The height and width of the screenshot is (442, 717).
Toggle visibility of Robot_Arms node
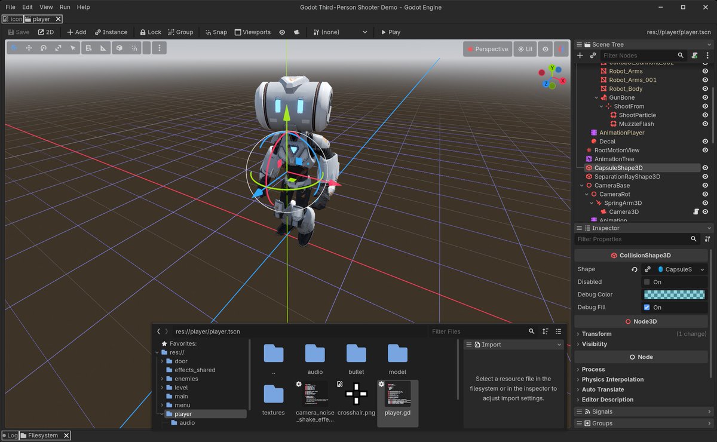(705, 71)
